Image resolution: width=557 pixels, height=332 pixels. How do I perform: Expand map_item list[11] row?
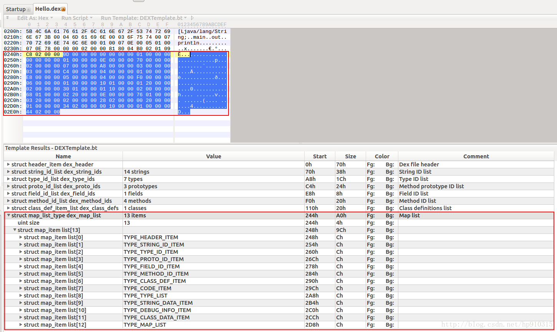coord(21,317)
